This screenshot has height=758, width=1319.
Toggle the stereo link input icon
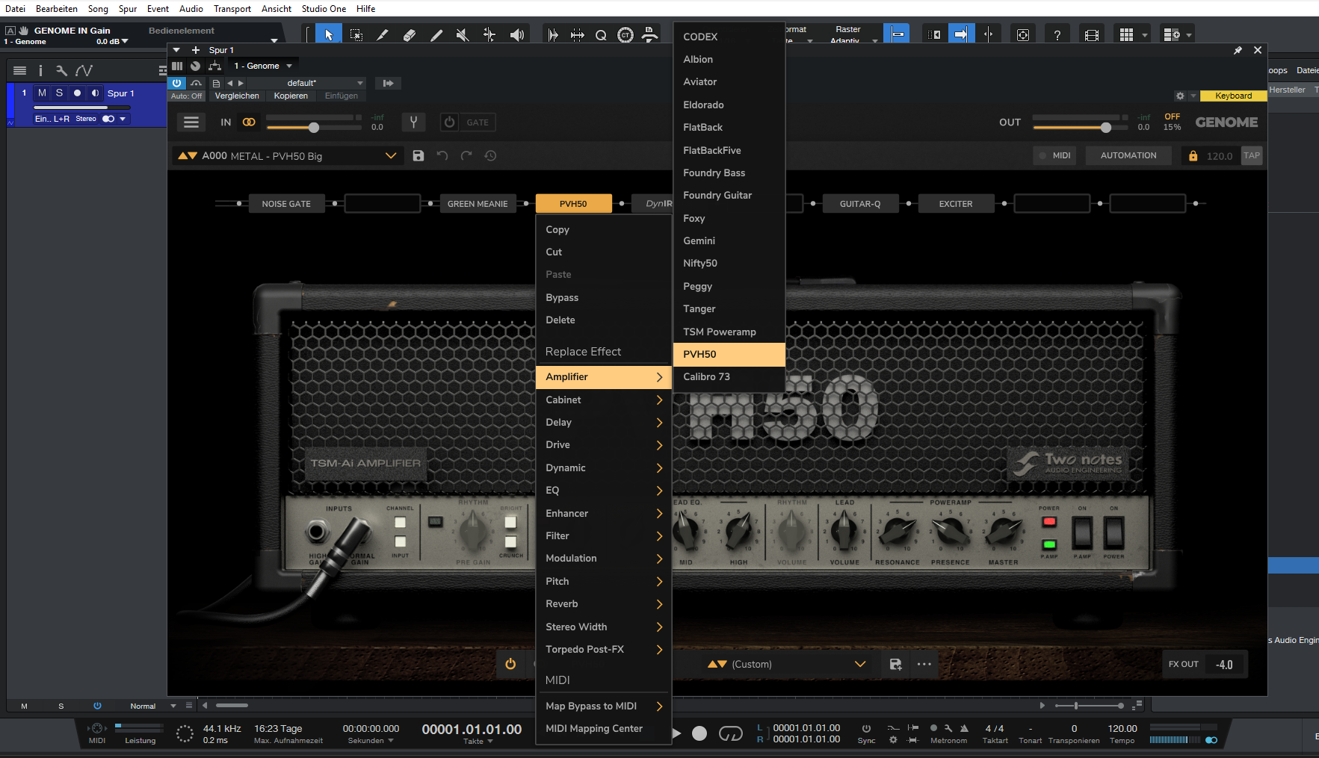tap(249, 122)
